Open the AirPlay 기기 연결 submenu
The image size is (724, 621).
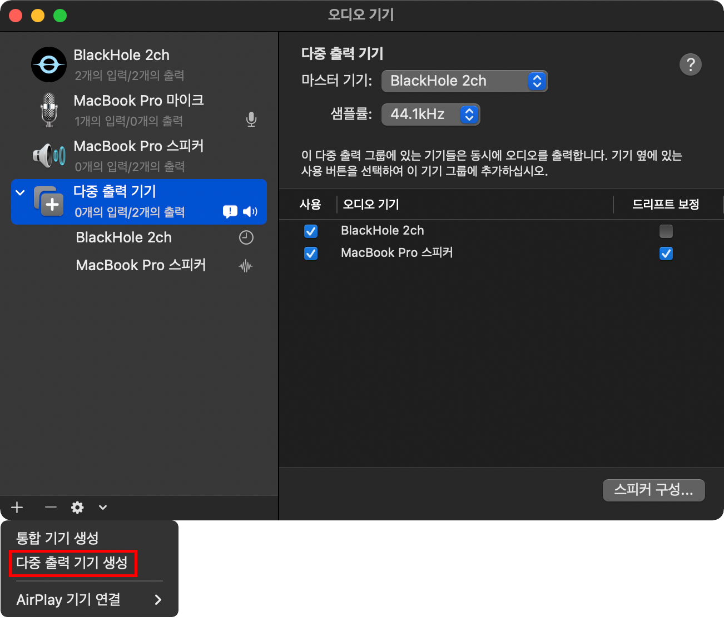click(x=90, y=599)
